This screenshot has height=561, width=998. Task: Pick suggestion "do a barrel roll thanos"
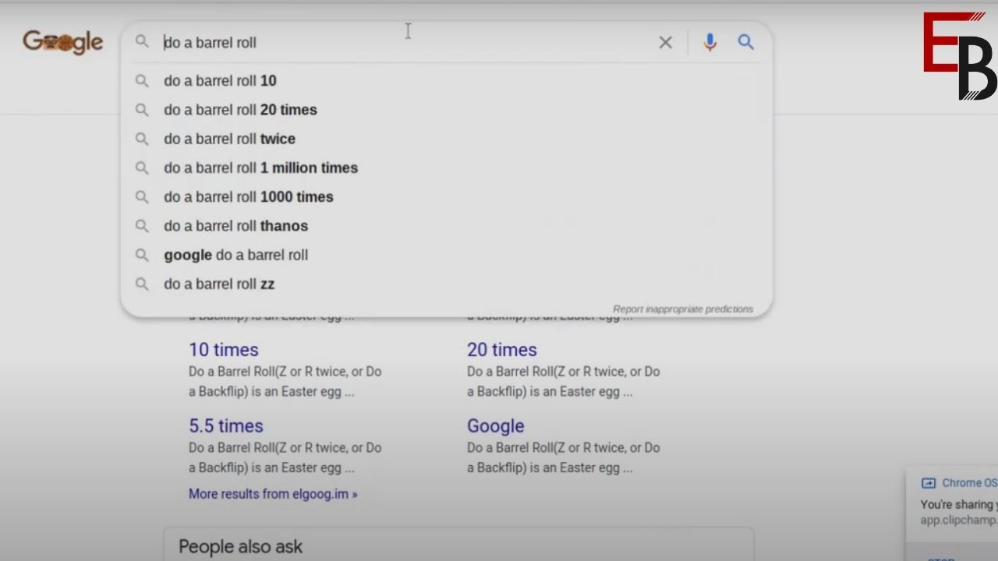(x=447, y=226)
